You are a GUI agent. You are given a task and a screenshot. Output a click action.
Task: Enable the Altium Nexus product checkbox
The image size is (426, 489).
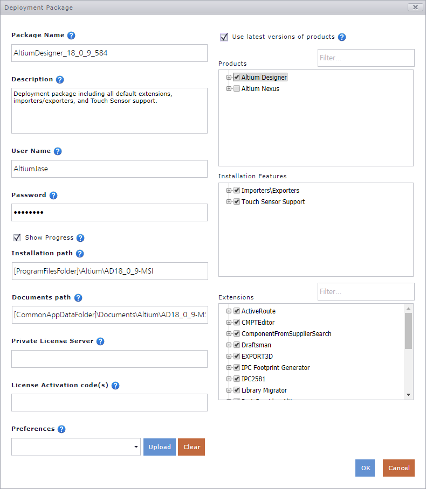click(x=237, y=89)
